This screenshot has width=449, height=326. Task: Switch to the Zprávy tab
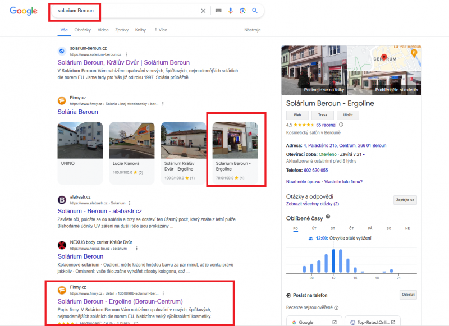[x=122, y=30]
